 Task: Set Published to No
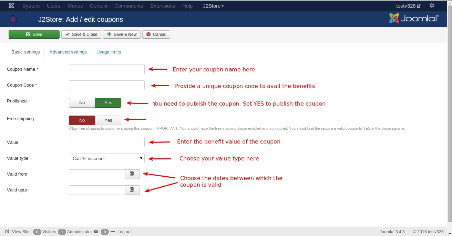[x=82, y=103]
